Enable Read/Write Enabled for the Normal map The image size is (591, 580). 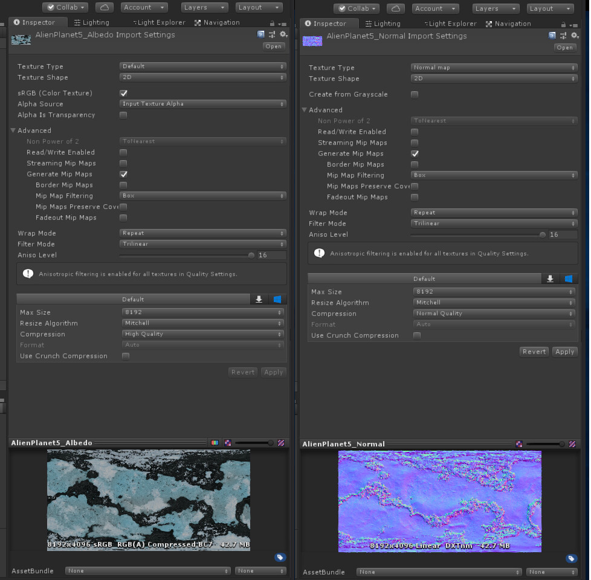(415, 132)
